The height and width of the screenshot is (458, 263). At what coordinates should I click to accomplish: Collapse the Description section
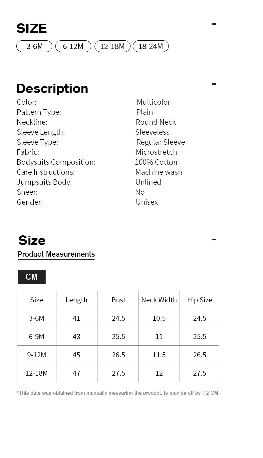click(x=214, y=84)
